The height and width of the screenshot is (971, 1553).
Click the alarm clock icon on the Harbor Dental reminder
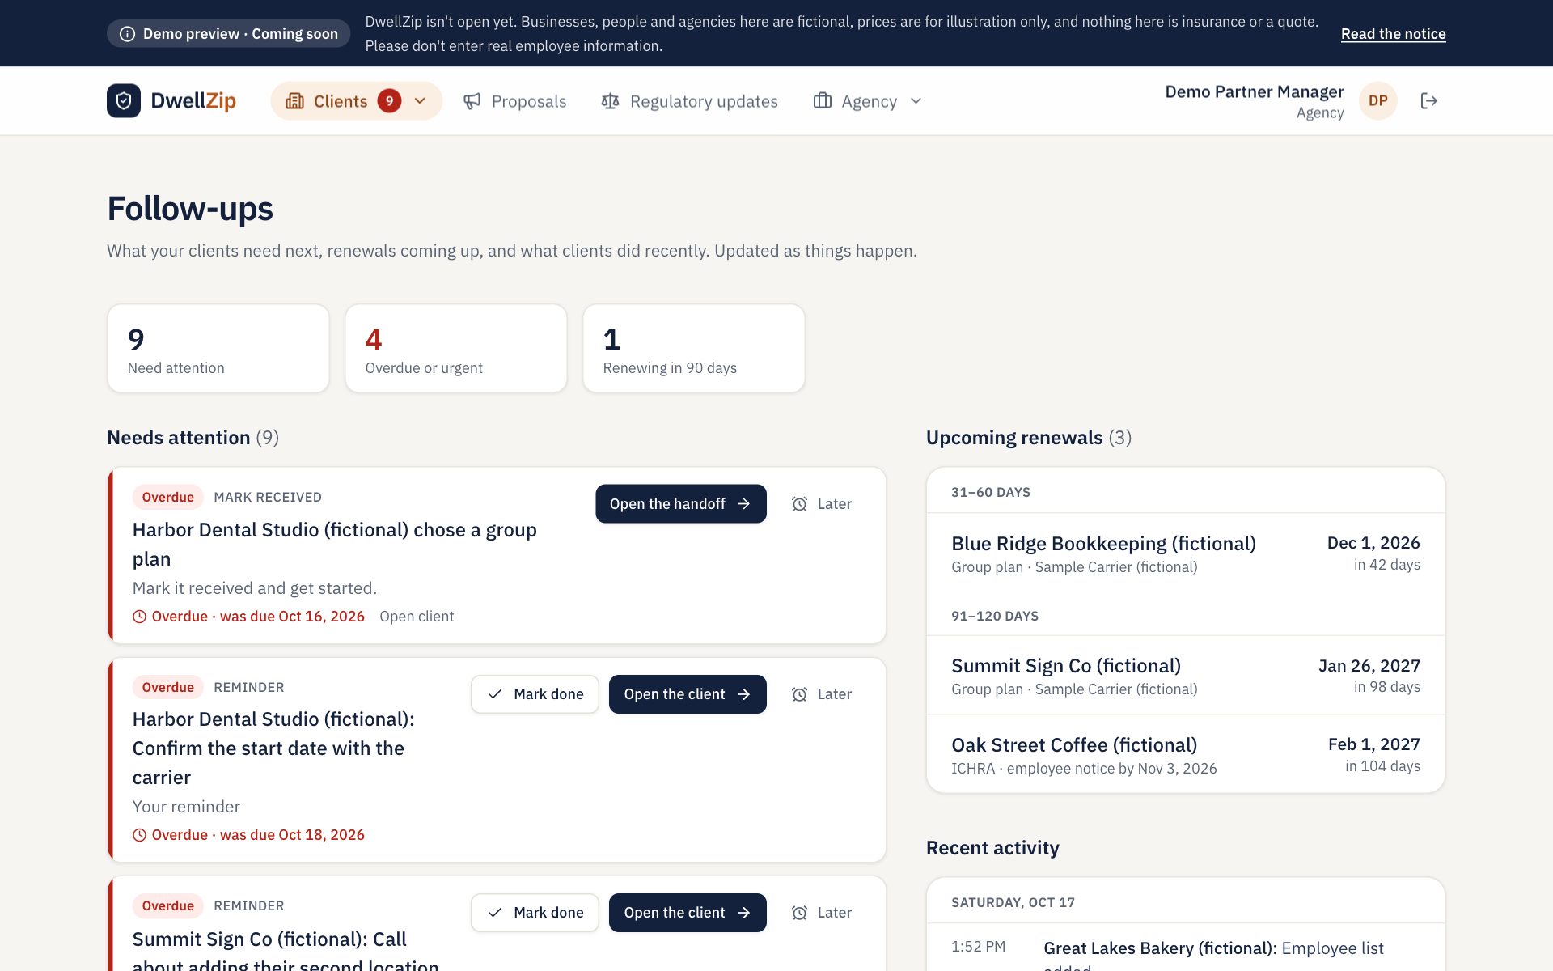799,694
